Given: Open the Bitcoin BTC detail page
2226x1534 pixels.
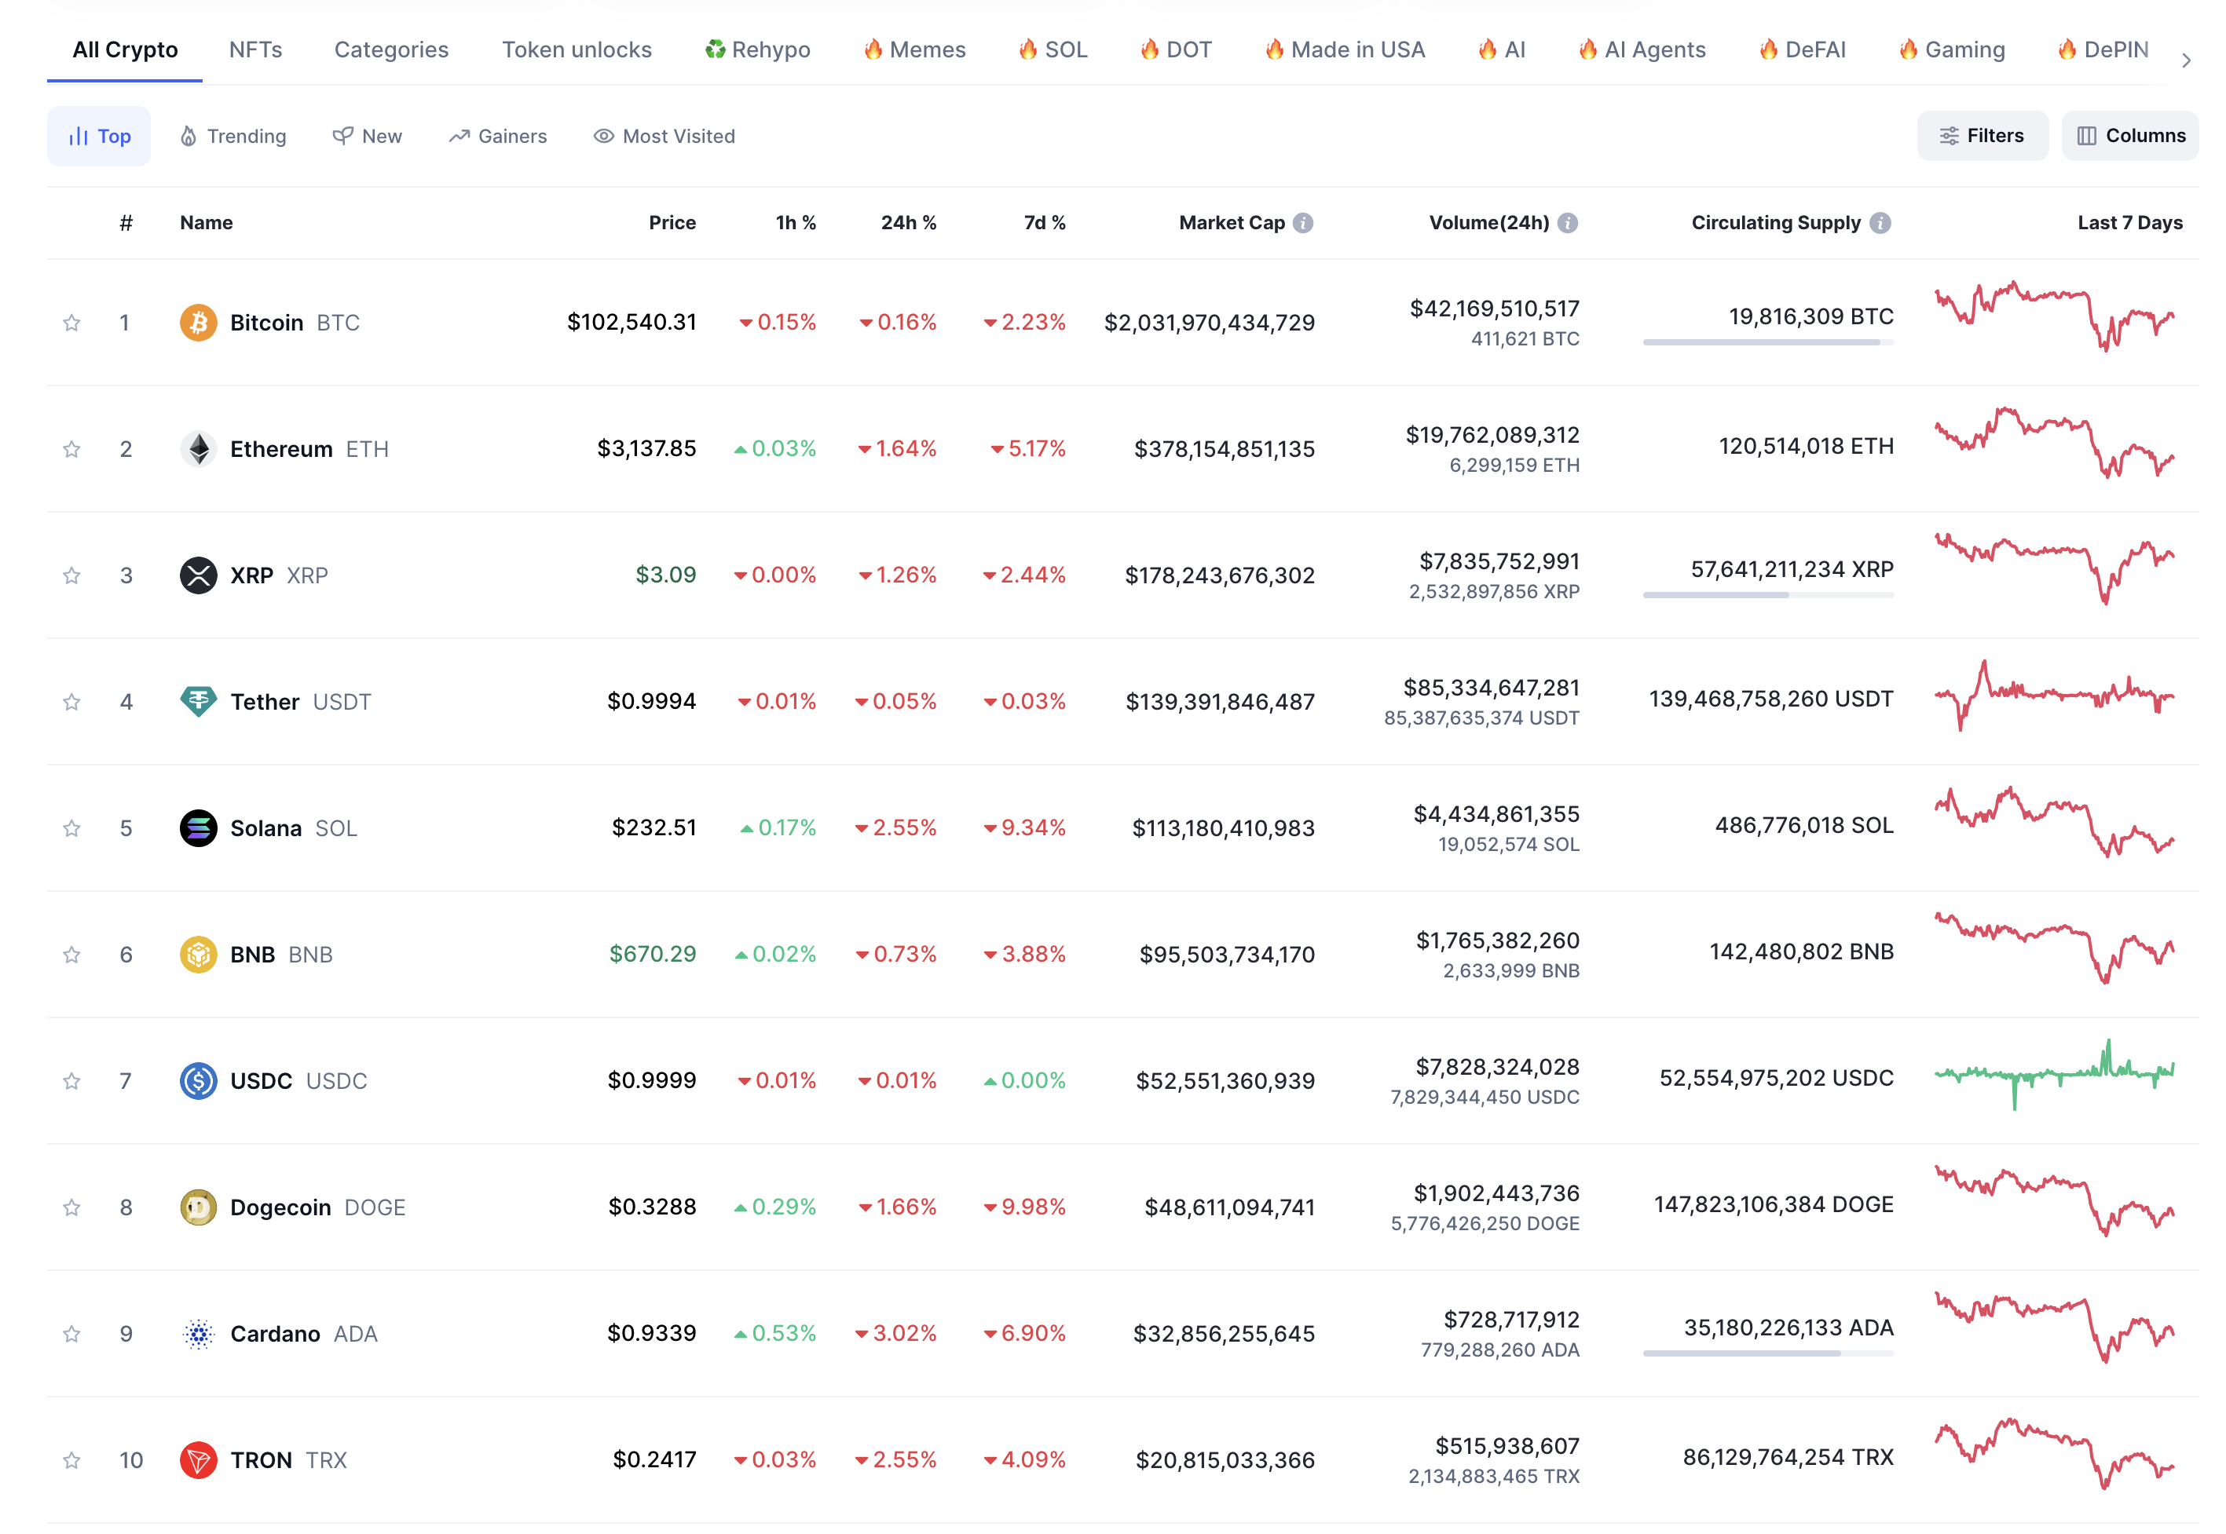Looking at the screenshot, I should (x=295, y=323).
